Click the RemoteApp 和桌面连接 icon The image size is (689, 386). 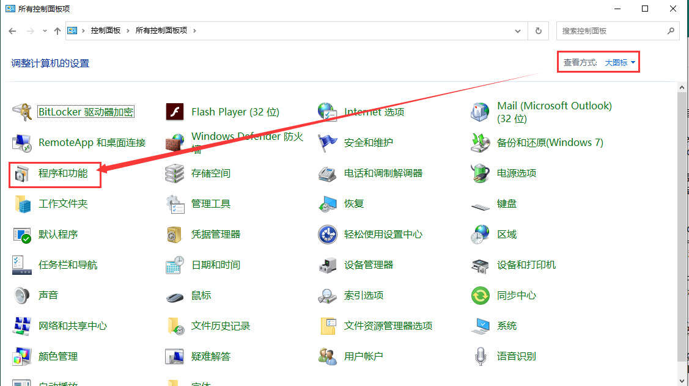point(22,143)
